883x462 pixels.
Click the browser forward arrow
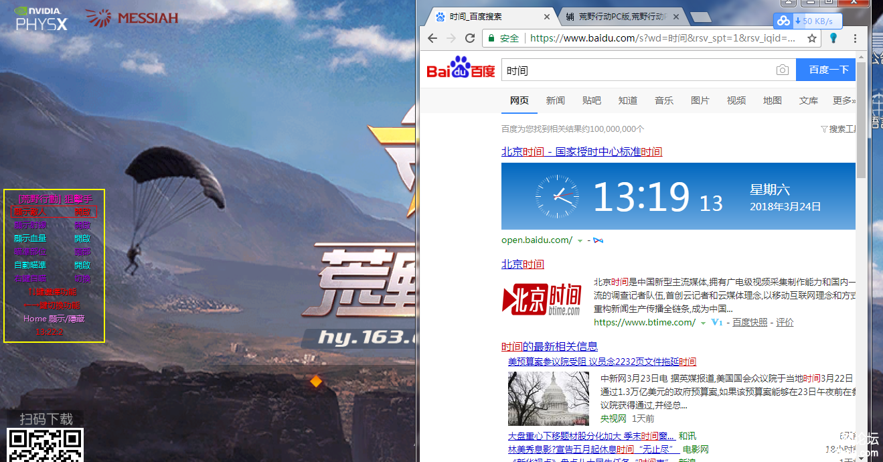pyautogui.click(x=451, y=38)
